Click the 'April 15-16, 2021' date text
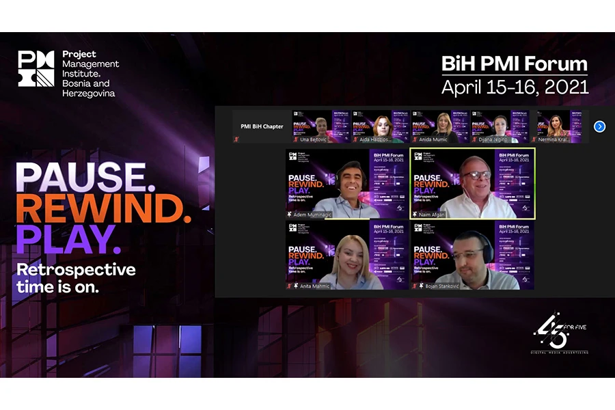The image size is (615, 410). click(515, 87)
